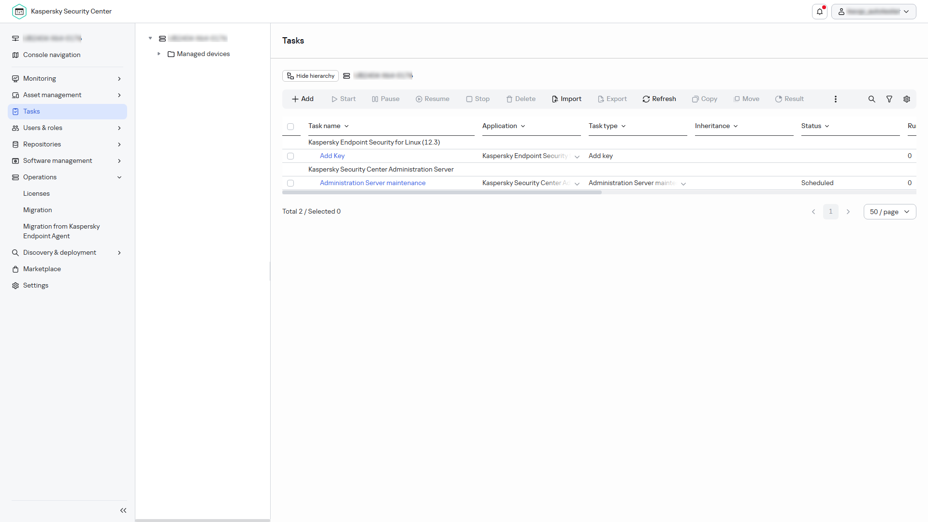Click the Delete toolbar button

pos(521,99)
